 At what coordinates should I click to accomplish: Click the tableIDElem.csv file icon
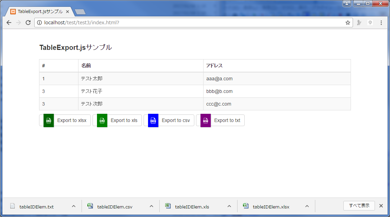point(90,206)
